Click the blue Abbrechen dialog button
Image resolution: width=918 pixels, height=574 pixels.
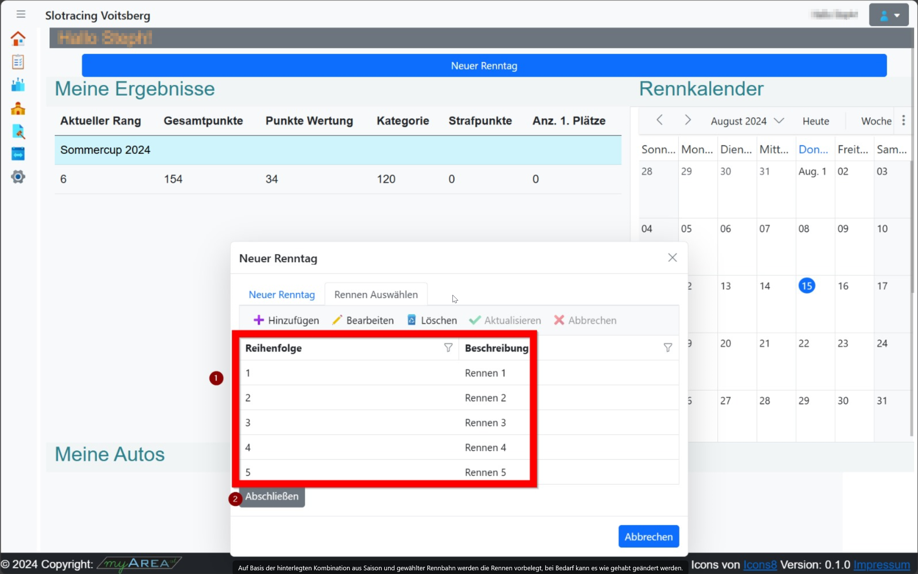pos(648,536)
